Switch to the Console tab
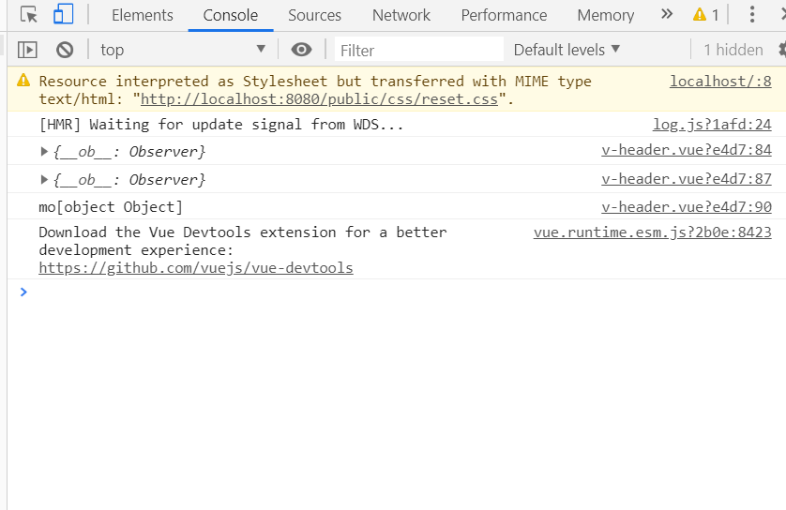 [x=231, y=15]
